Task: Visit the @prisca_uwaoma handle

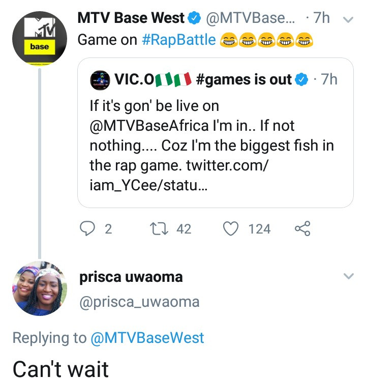Action: pyautogui.click(x=139, y=302)
